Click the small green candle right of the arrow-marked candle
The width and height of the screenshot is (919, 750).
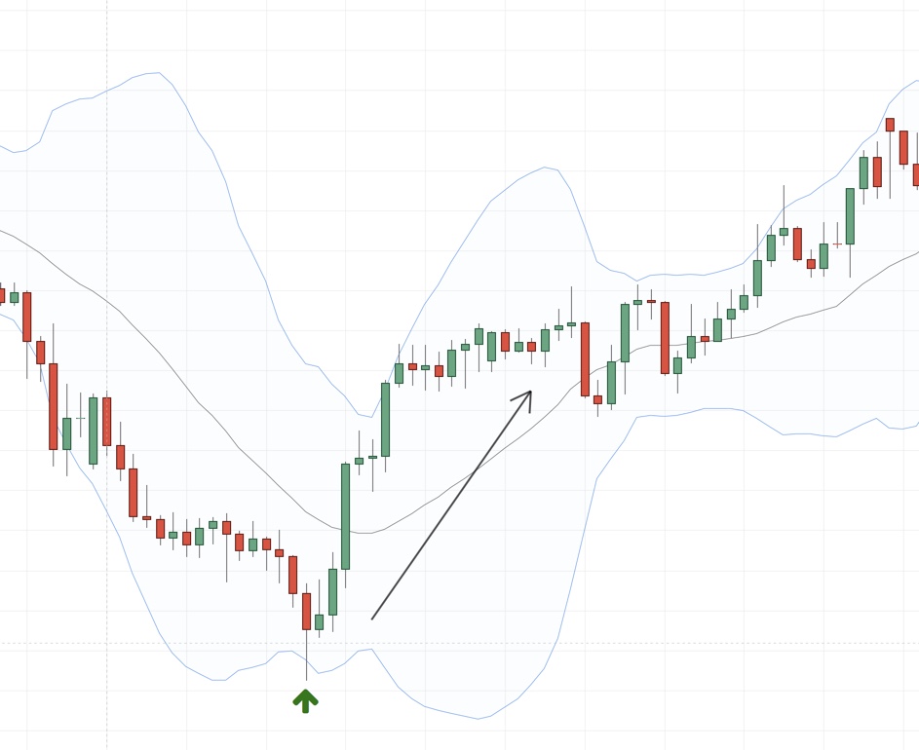tap(319, 621)
